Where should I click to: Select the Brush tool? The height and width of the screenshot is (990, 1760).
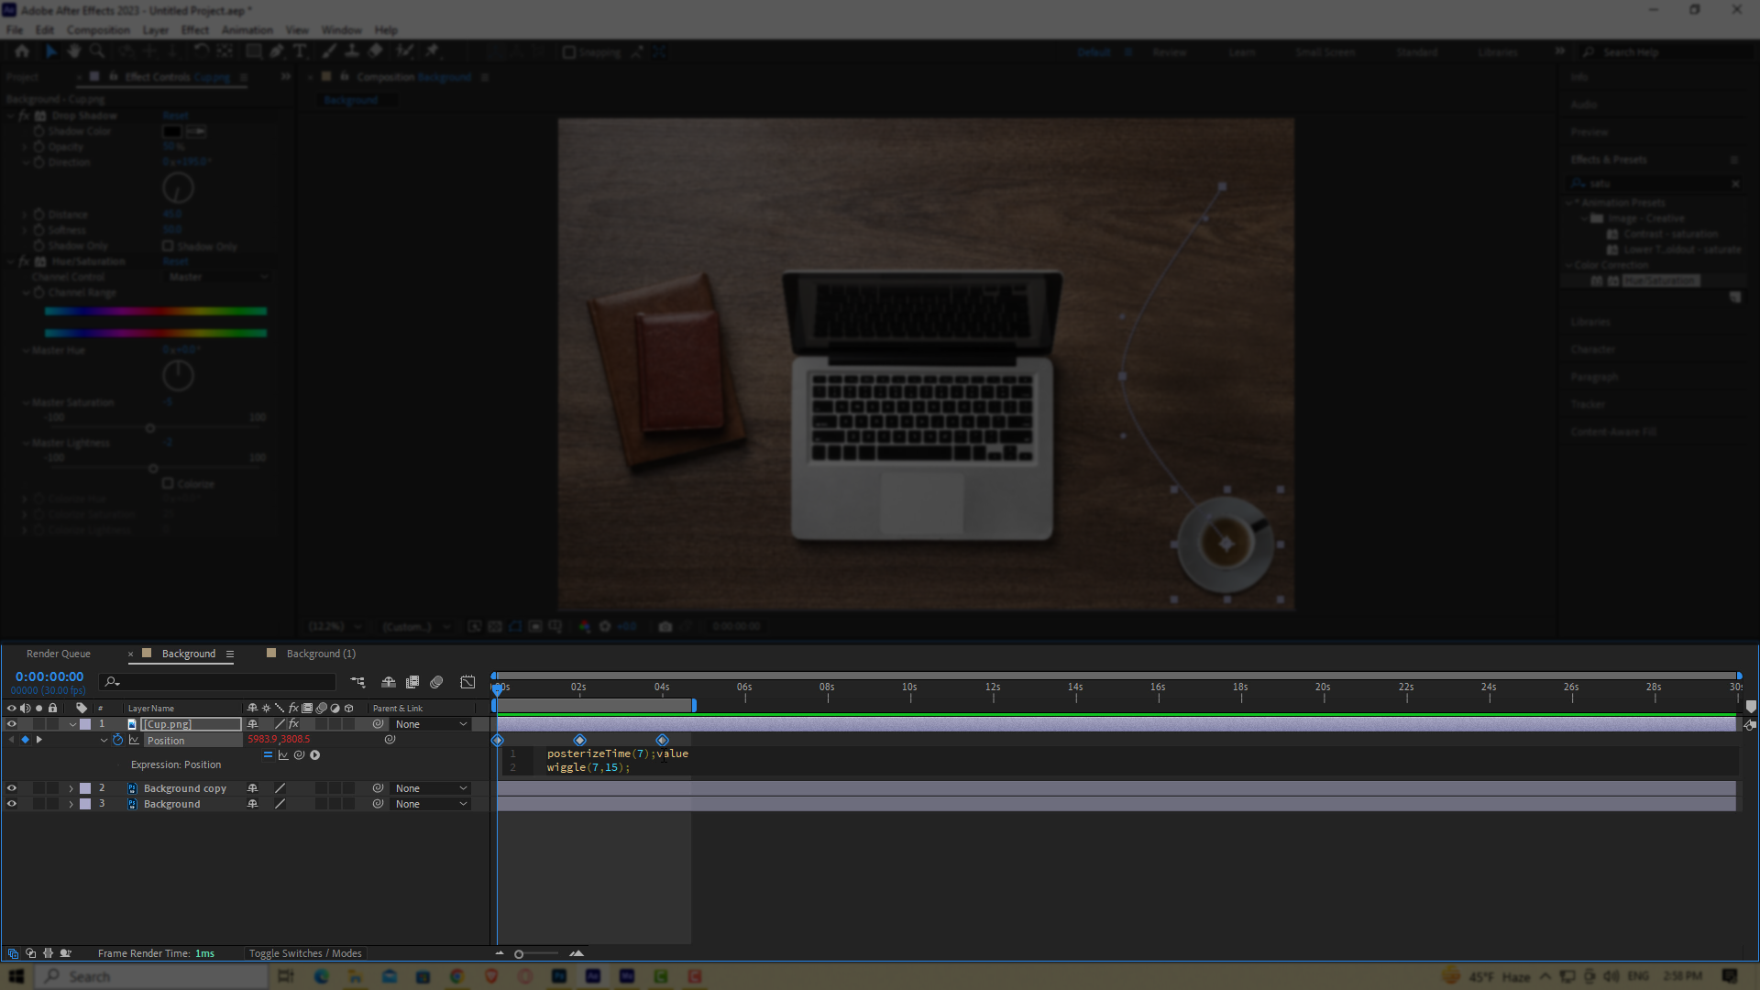pos(329,51)
